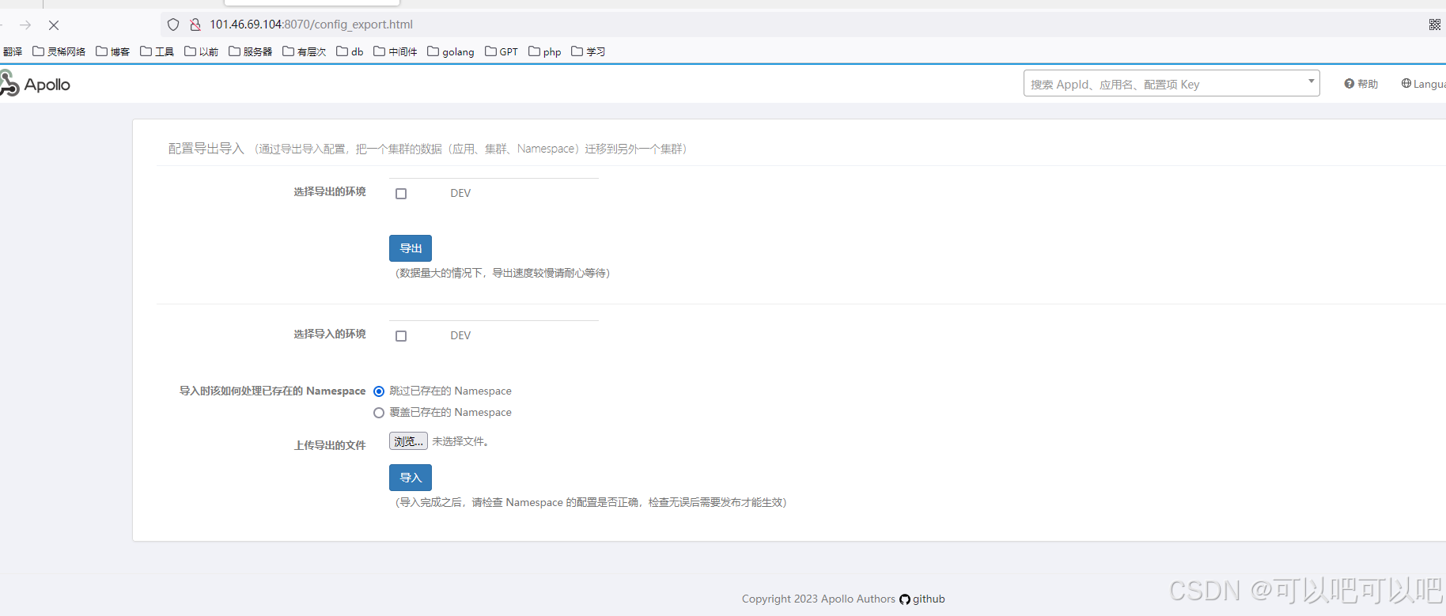
Task: Click the 选择导出的环境 label
Action: coord(330,191)
